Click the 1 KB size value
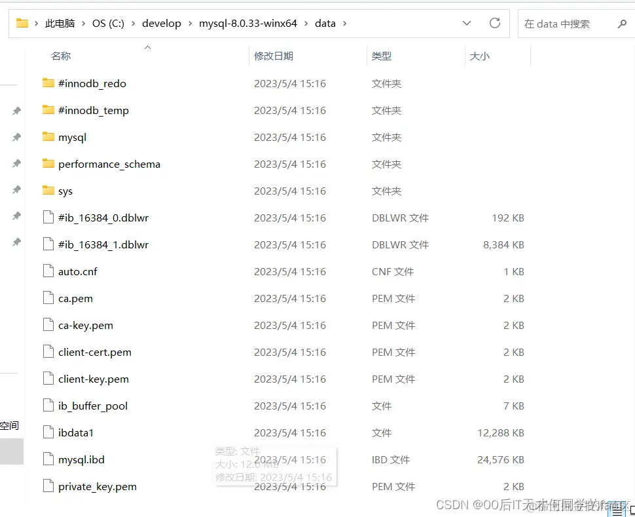 (x=513, y=272)
